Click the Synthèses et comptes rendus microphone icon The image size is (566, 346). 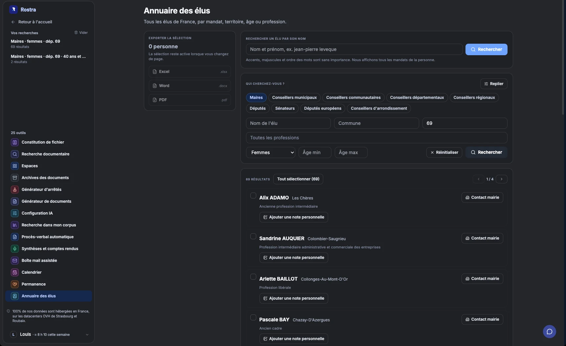[15, 249]
